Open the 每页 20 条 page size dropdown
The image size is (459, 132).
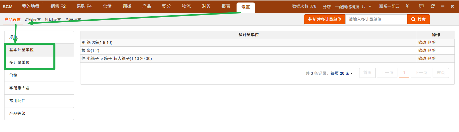341,73
